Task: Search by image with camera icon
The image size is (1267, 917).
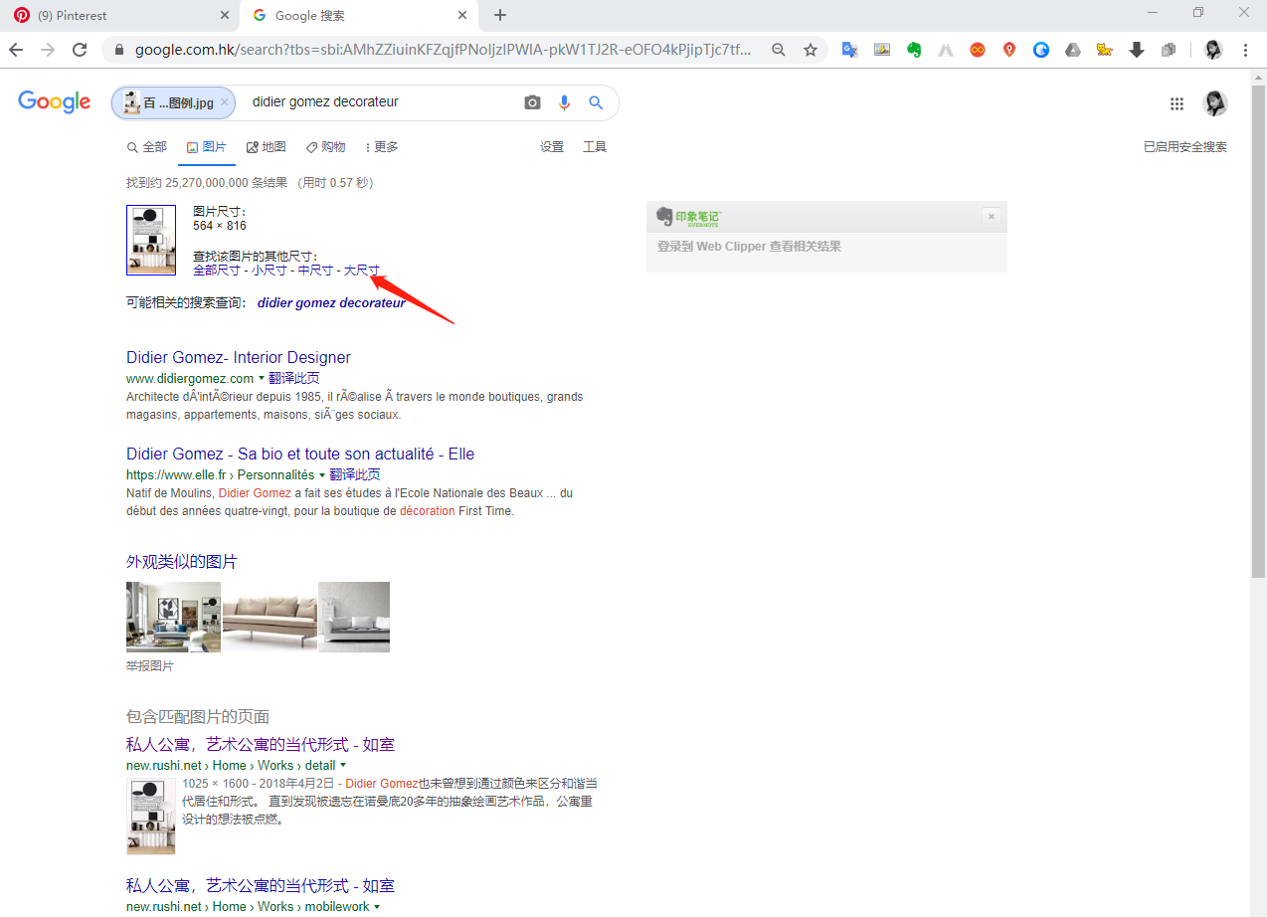Action: pos(533,102)
